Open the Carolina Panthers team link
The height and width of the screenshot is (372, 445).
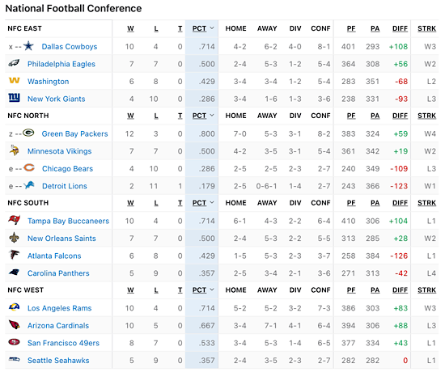[x=58, y=273]
